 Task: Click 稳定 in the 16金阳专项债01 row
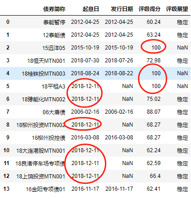pos(182,189)
